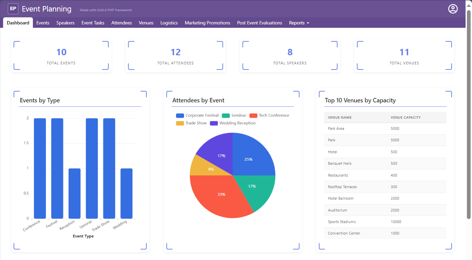Open the user profile icon
The width and height of the screenshot is (472, 260).
click(453, 9)
